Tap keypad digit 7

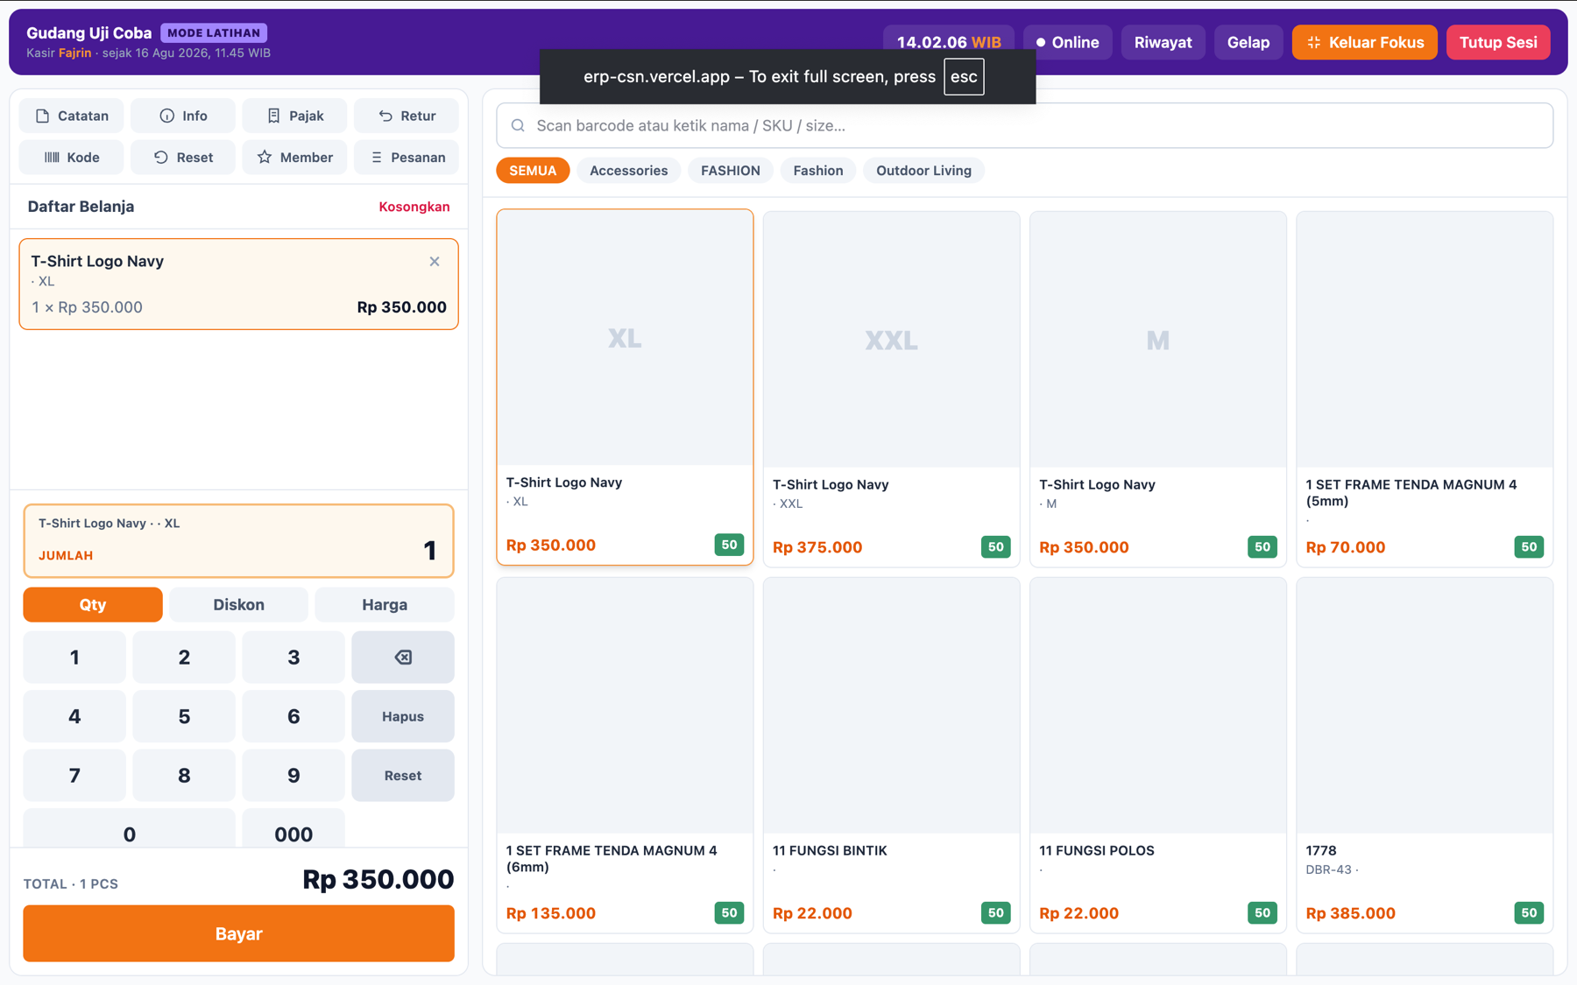[74, 776]
